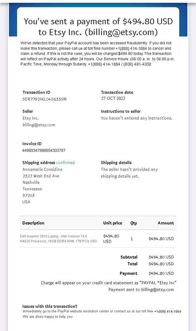Click the 'Payment sent to billing@etsy.com' email
196x331 pixels.
tap(158, 289)
